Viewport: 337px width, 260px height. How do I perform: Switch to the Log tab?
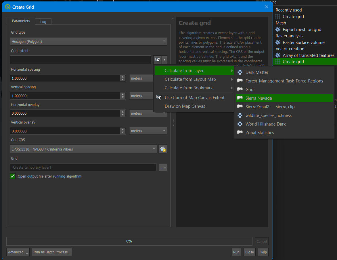click(43, 22)
